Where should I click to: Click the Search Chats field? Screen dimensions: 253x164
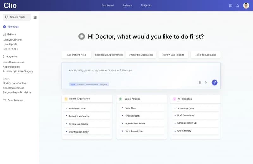click(17, 17)
